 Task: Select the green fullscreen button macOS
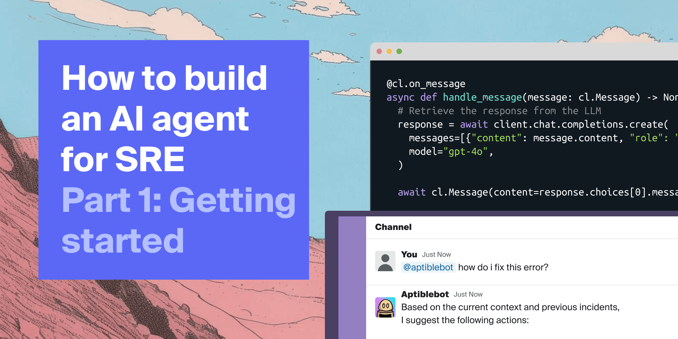coord(399,51)
